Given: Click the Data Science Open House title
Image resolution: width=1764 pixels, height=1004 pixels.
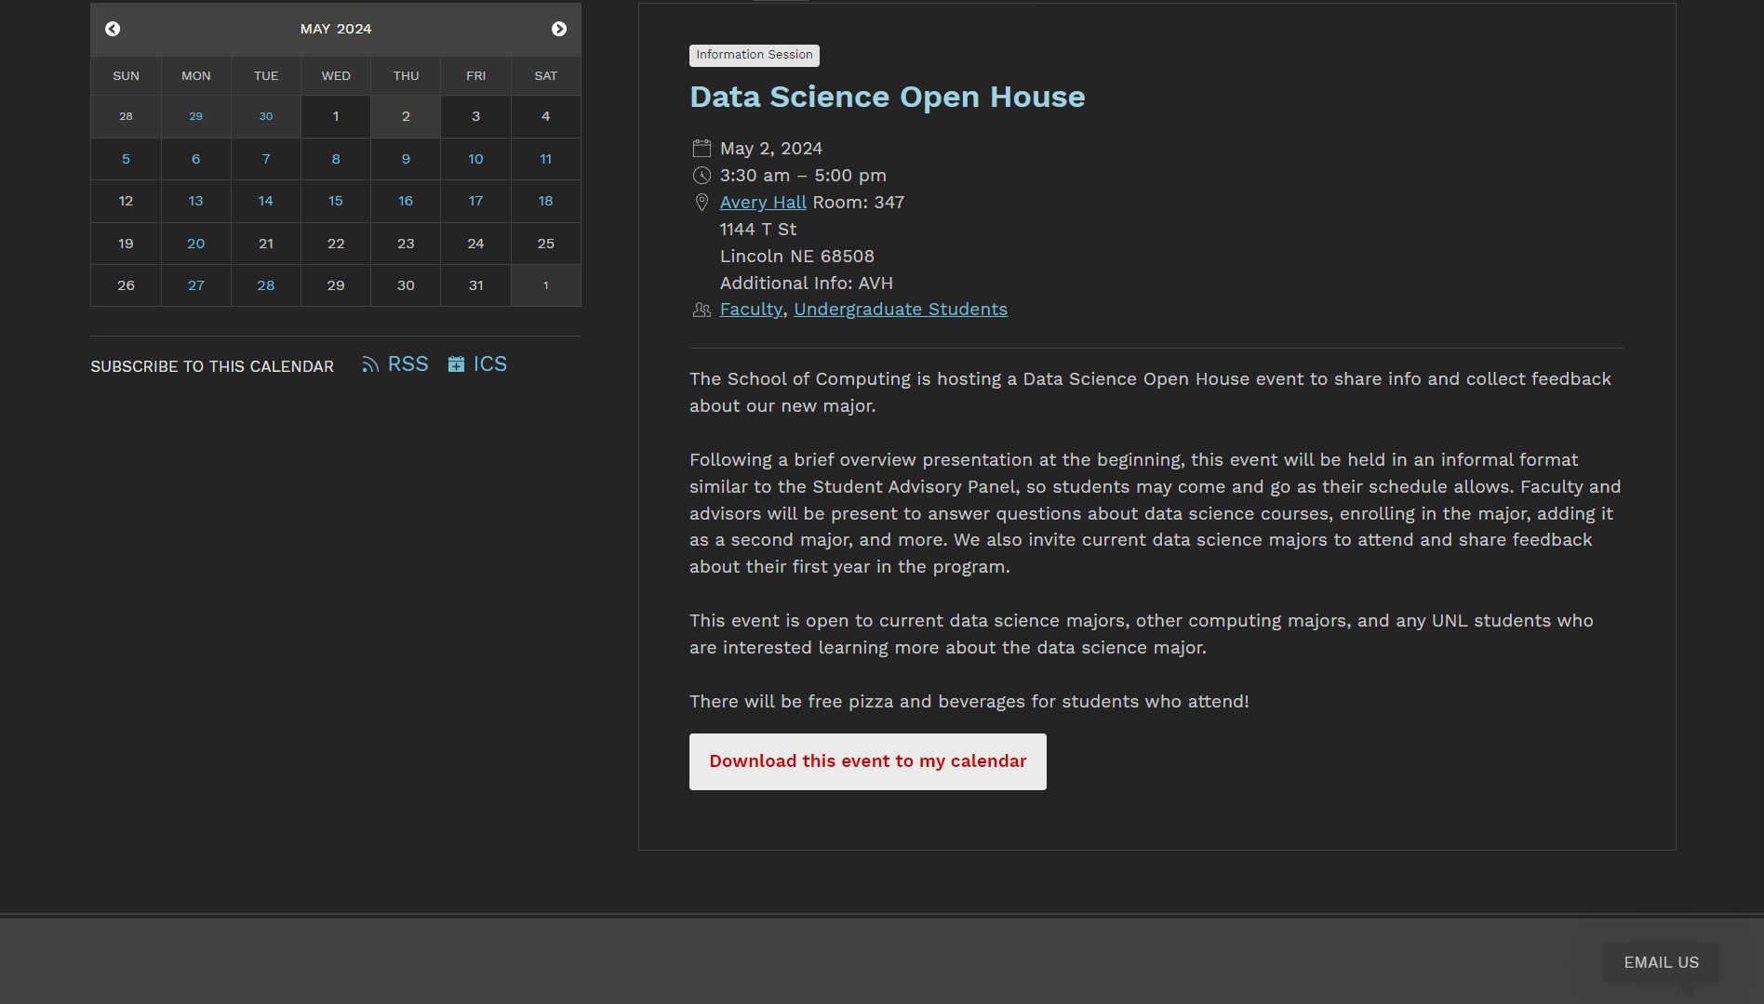Looking at the screenshot, I should click(x=887, y=97).
